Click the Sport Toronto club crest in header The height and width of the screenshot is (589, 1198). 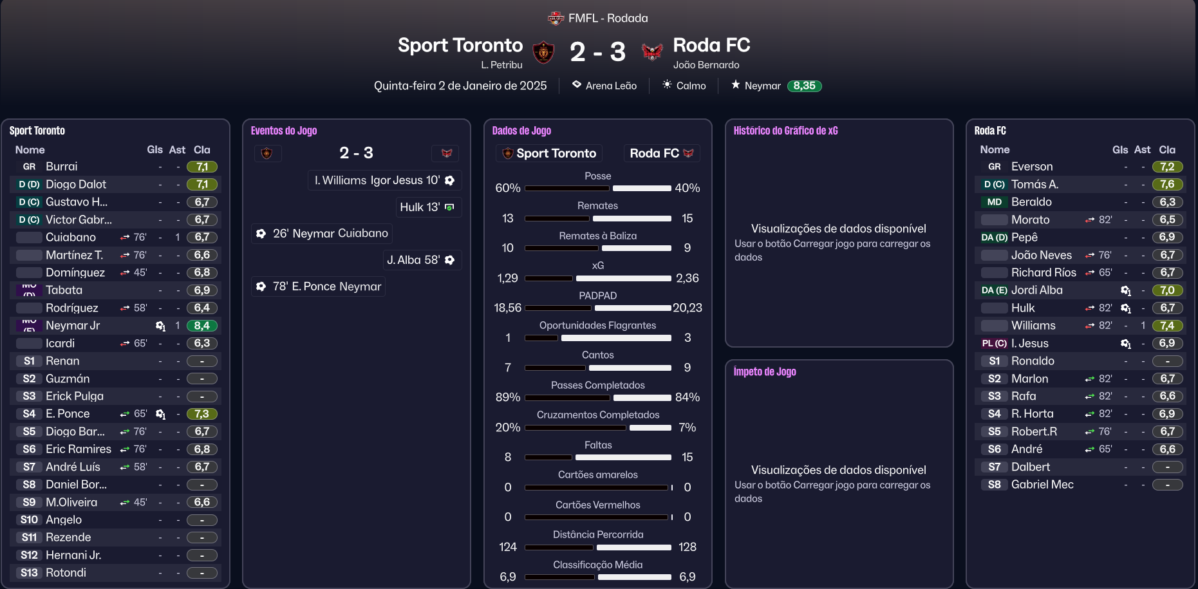[x=543, y=51]
